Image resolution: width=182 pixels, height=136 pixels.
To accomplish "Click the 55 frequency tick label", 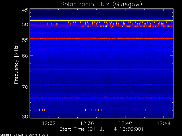I will [x=25, y=40].
